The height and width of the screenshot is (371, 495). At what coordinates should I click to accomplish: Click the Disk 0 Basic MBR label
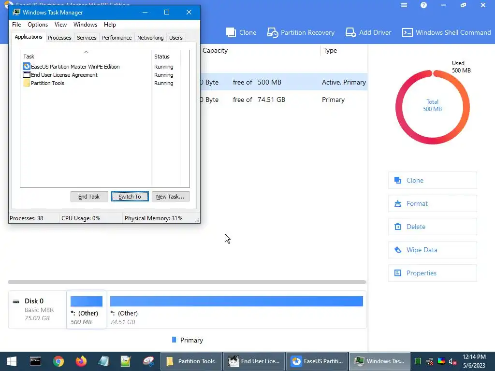[37, 310]
